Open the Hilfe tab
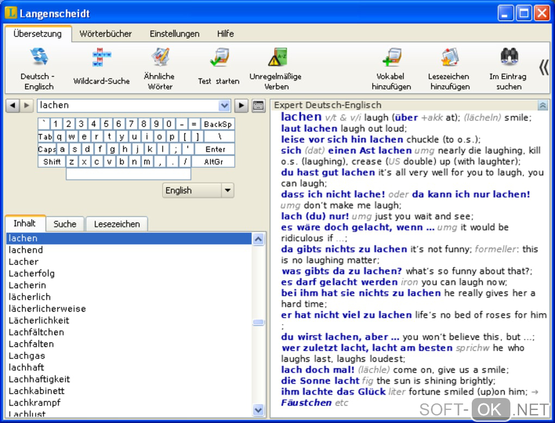The width and height of the screenshot is (555, 423). point(225,34)
